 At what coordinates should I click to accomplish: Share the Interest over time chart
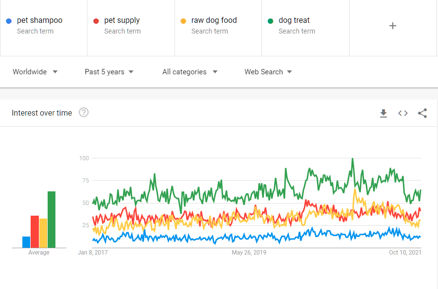422,113
